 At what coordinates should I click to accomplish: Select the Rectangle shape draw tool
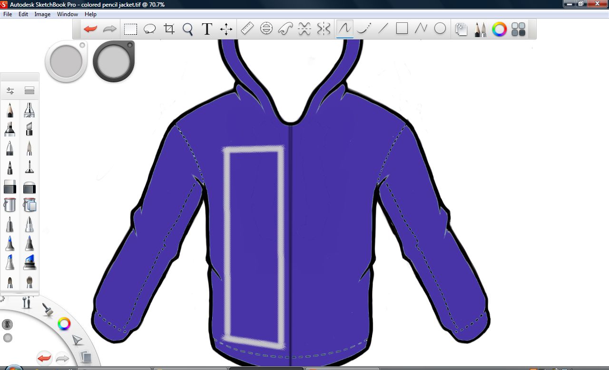pos(402,29)
